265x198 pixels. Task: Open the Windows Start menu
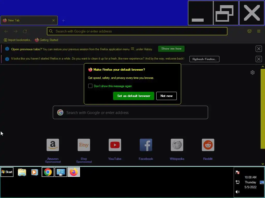click(x=7, y=172)
